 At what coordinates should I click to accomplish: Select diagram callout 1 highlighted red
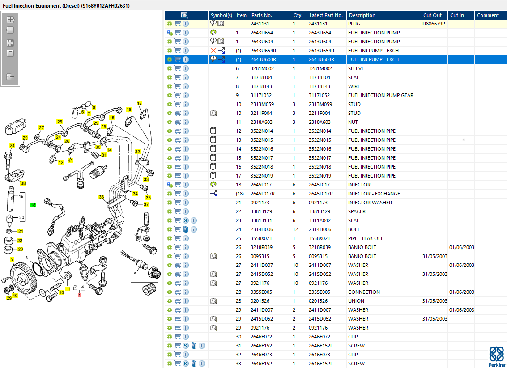[x=79, y=295]
